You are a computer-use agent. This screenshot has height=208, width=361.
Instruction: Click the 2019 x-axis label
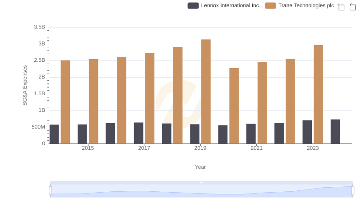(x=200, y=148)
